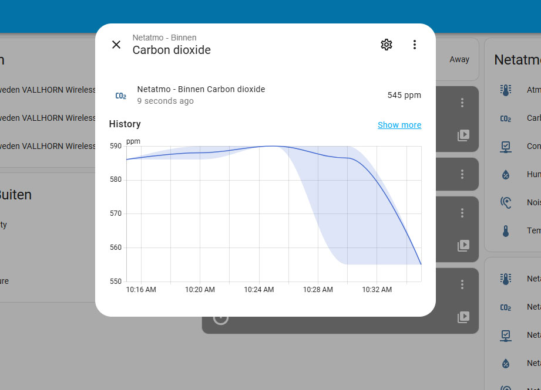Click 'Netatmo - Binnen Carbon dioxide' entity name
The width and height of the screenshot is (541, 390).
201,89
